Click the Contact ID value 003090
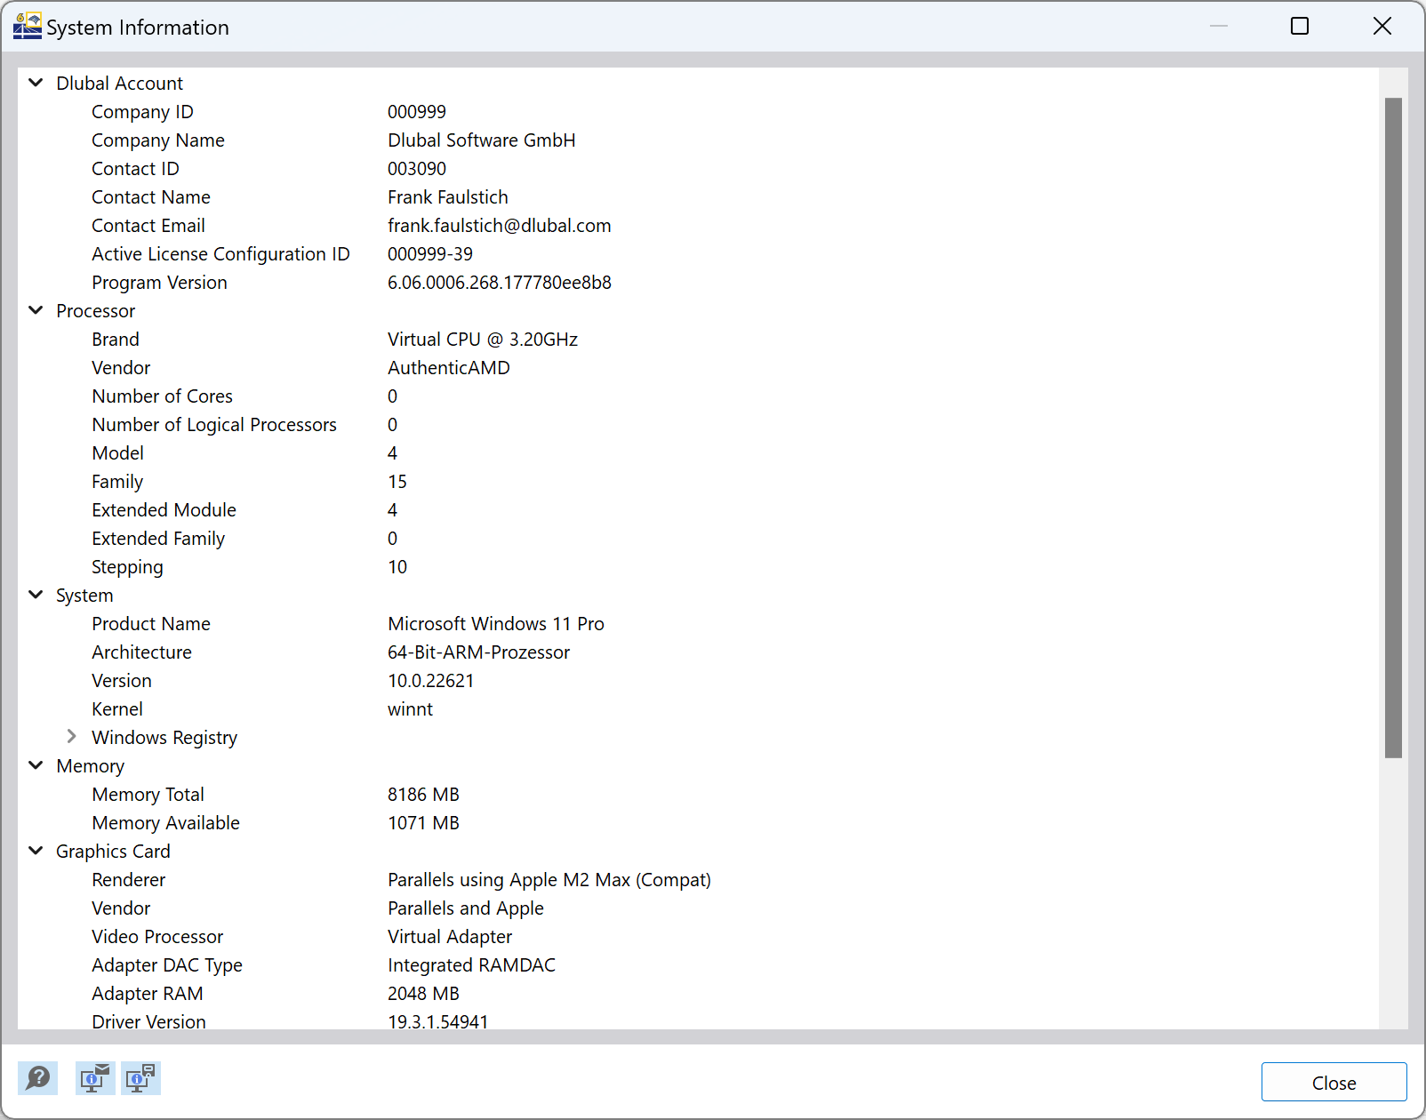 coord(417,168)
